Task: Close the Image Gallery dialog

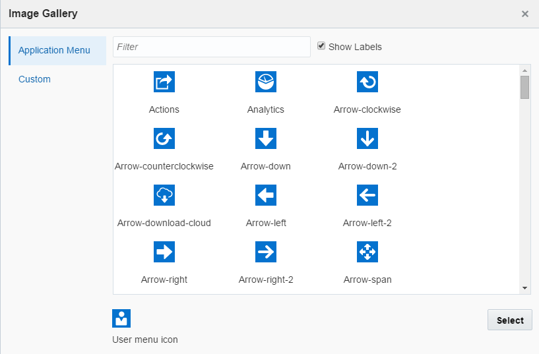Action: coord(525,14)
